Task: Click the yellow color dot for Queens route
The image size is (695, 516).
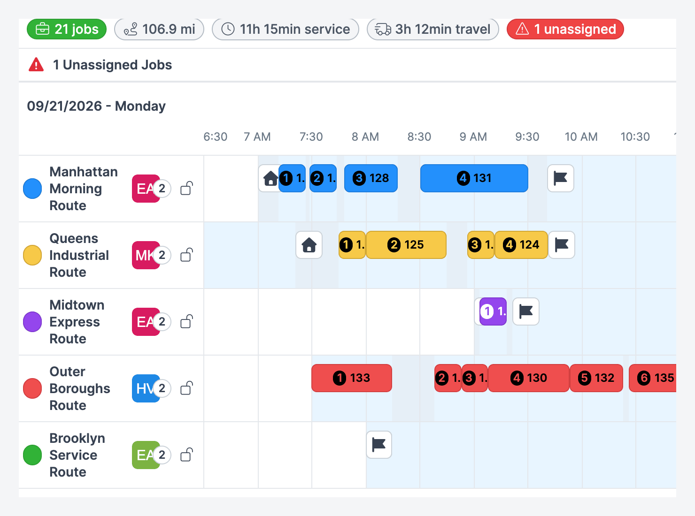Action: [32, 255]
